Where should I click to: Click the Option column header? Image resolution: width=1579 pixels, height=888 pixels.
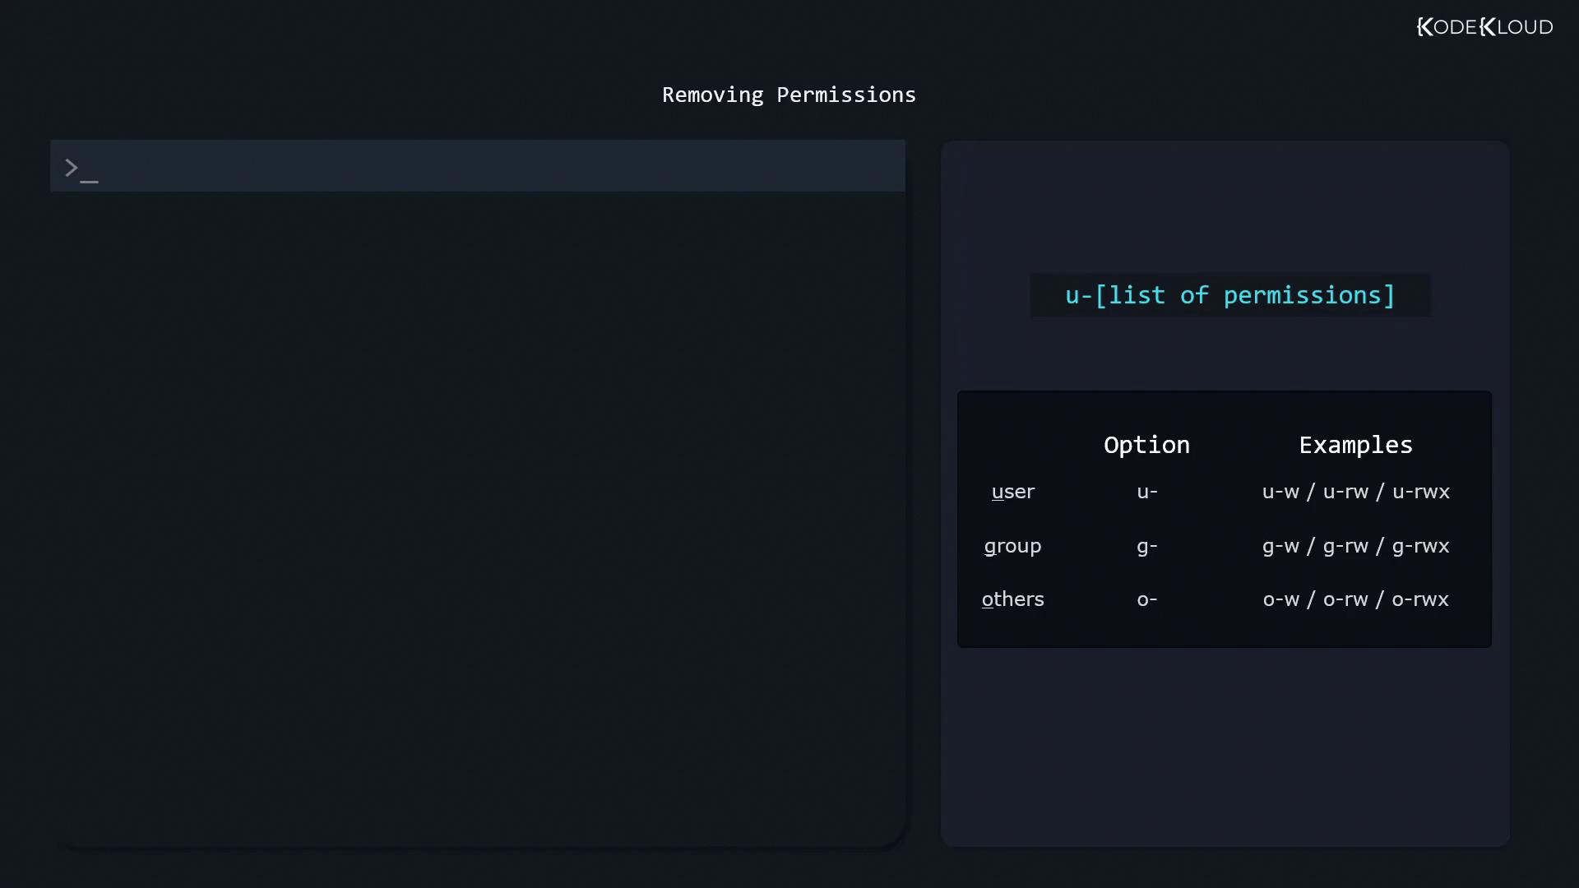tap(1146, 445)
